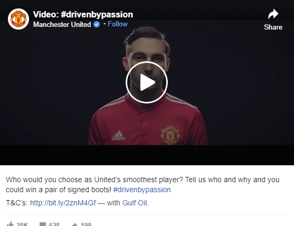The image size is (294, 226).
Task: View the 628 comments count
Action: [x=54, y=224]
